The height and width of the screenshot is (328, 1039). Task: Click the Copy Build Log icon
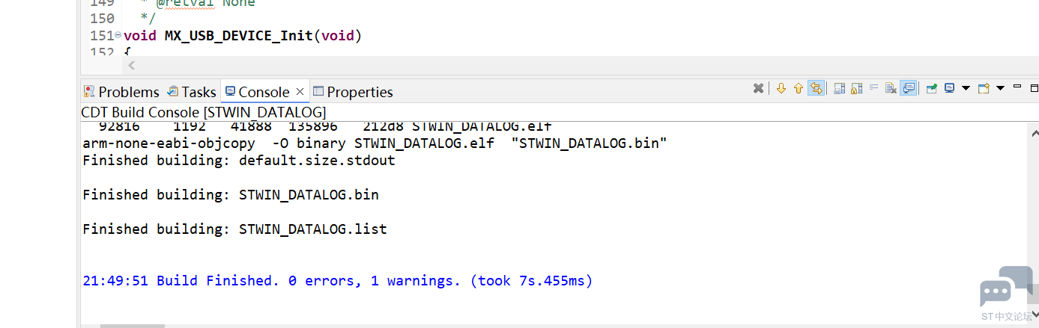[x=839, y=88]
